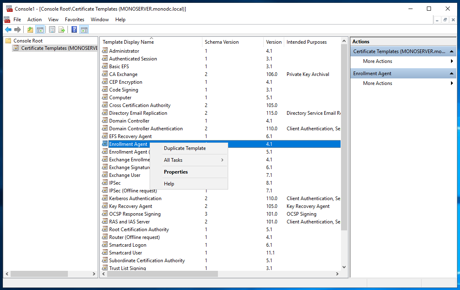
Task: Select the Smartcard Logon template icon
Action: (x=105, y=245)
